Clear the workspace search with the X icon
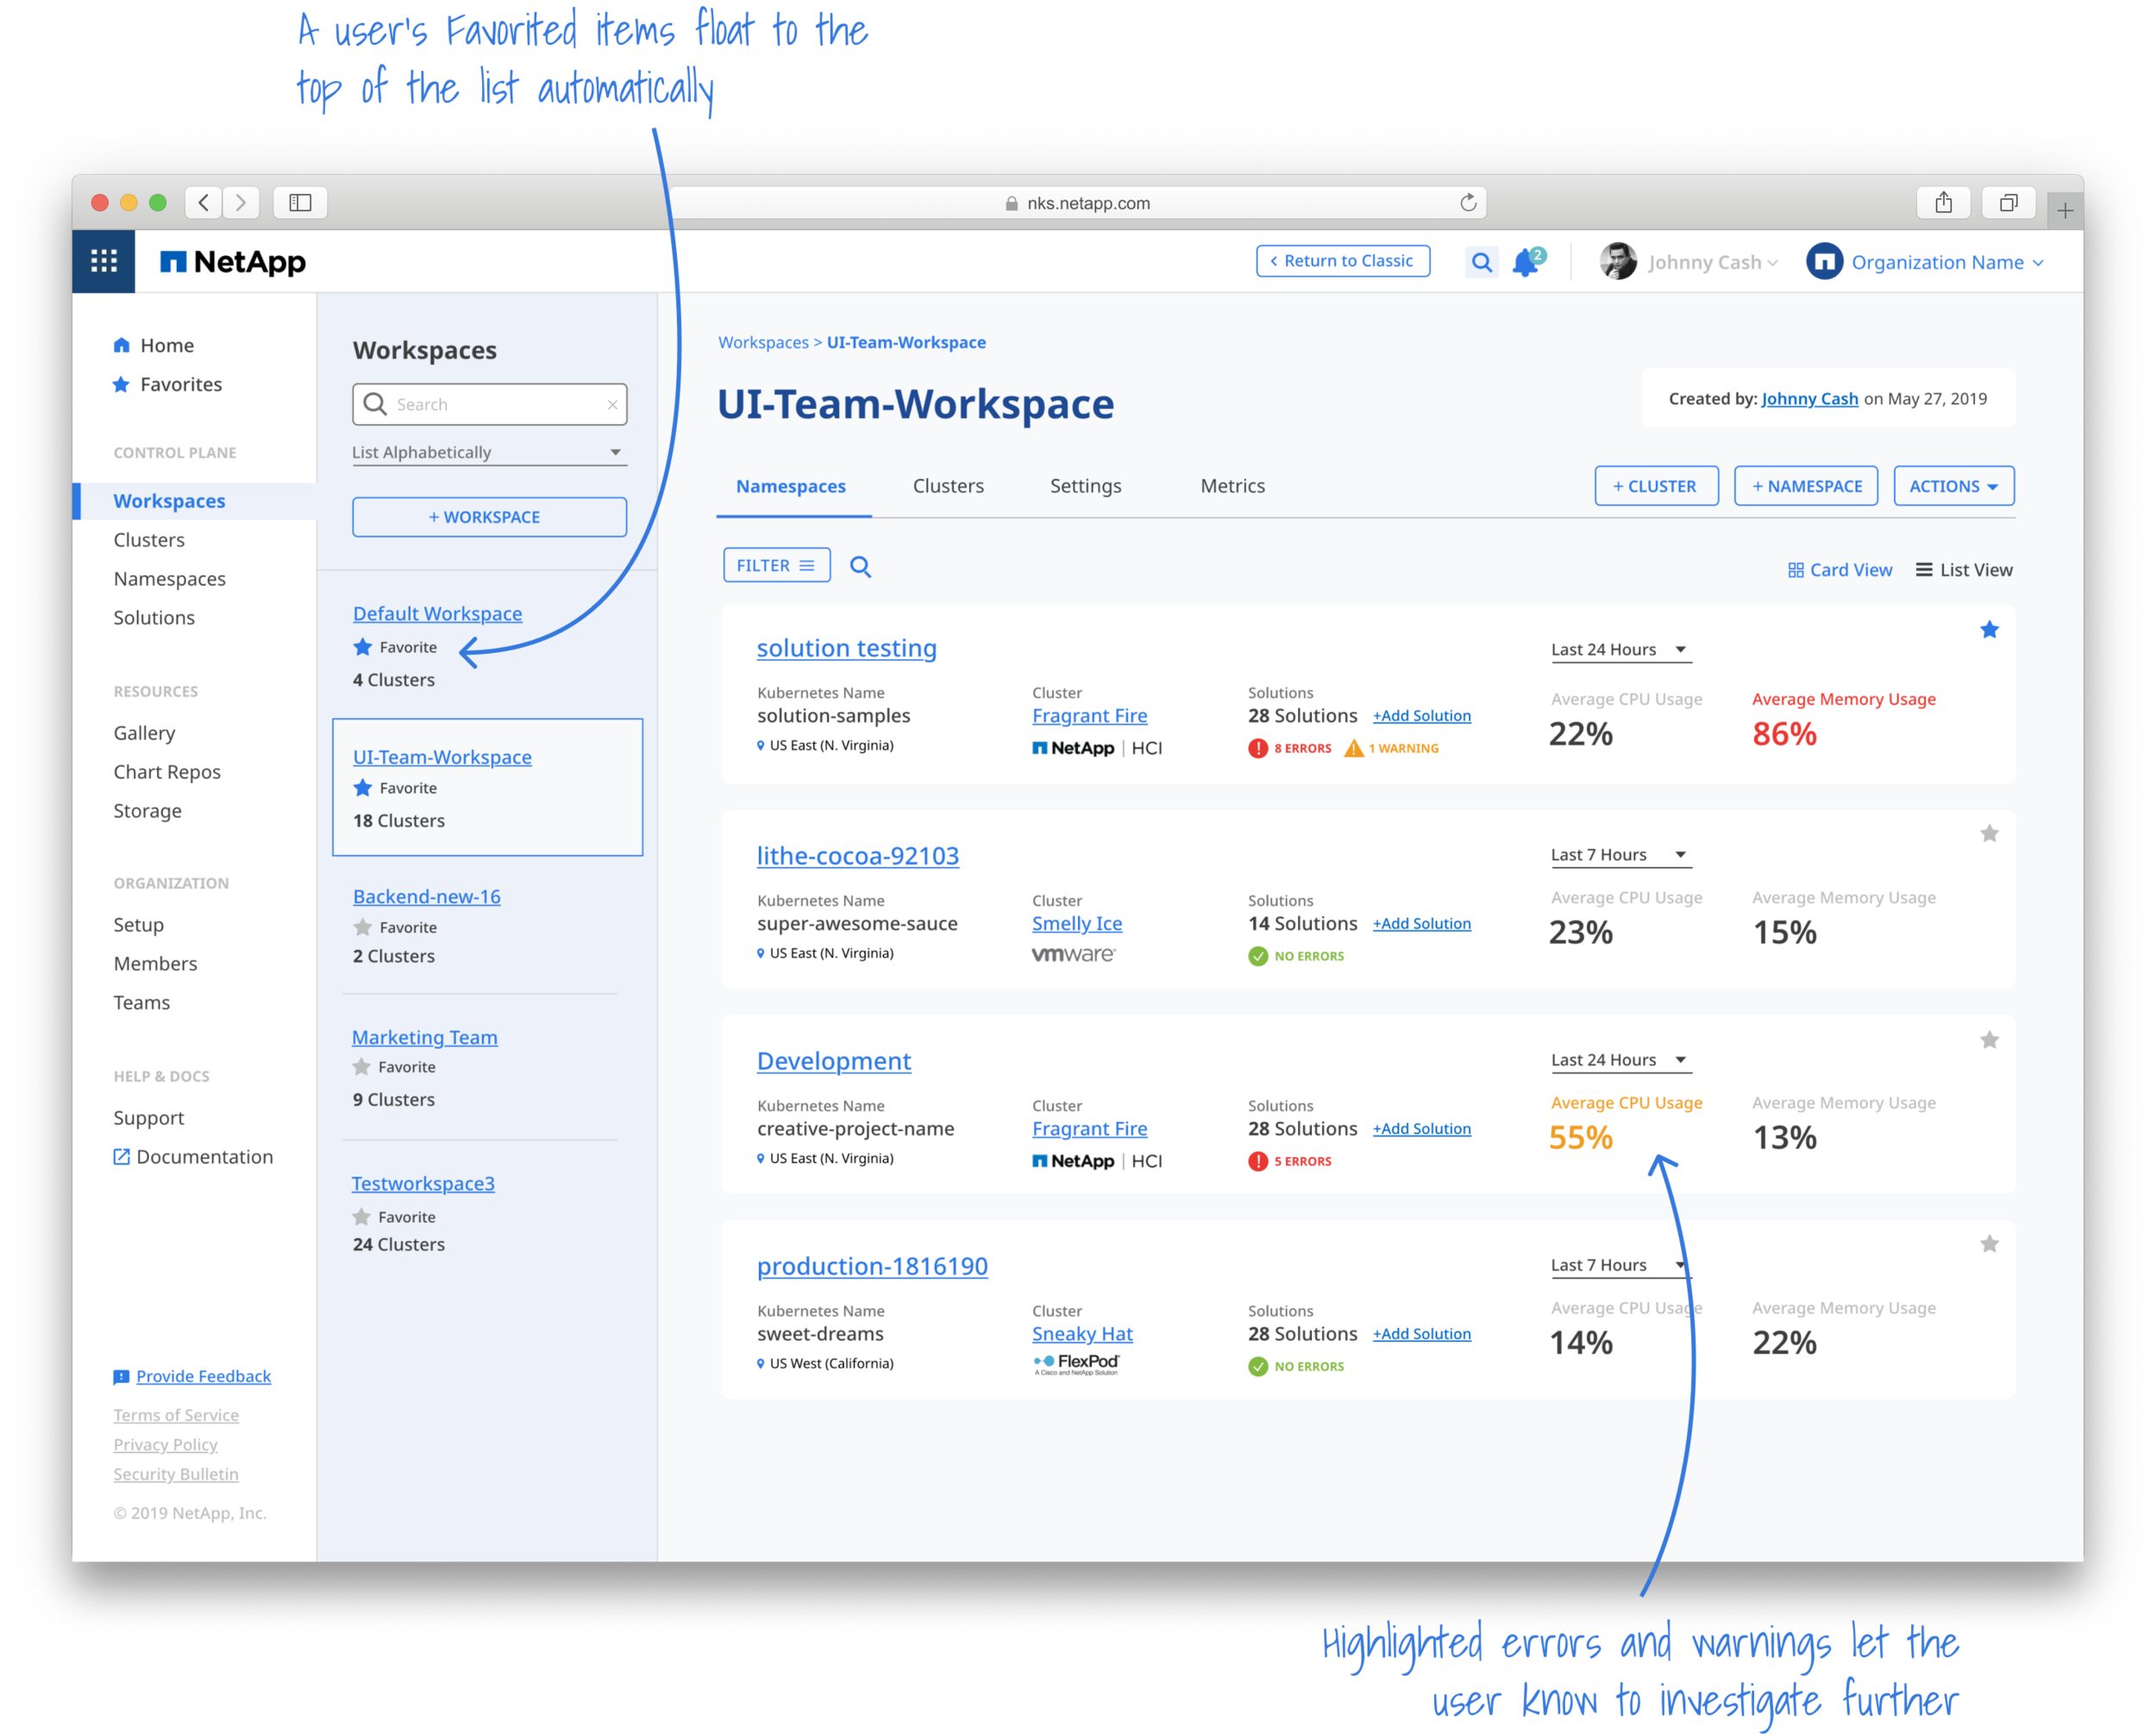 [x=612, y=404]
